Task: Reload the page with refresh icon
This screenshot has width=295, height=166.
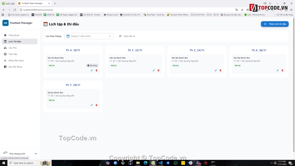Action: pos(15,10)
